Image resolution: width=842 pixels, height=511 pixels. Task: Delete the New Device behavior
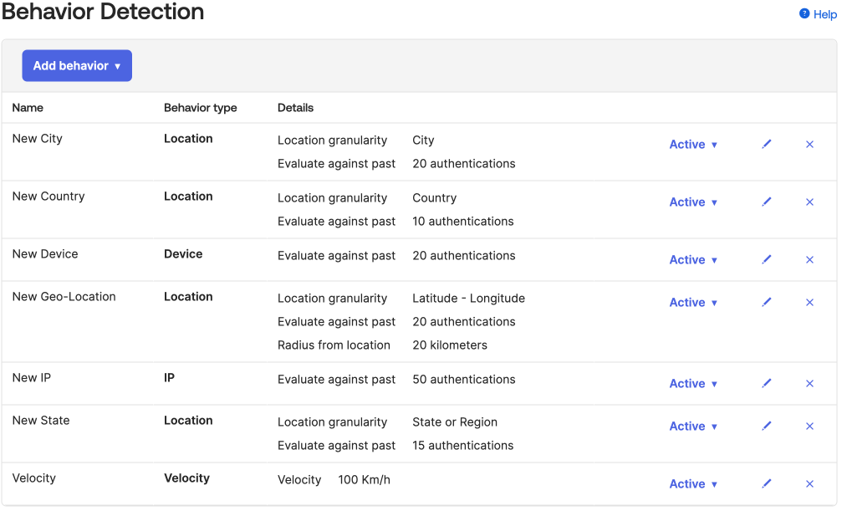(809, 260)
